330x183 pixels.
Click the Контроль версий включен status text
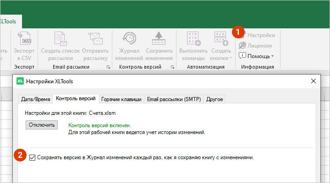click(99, 125)
